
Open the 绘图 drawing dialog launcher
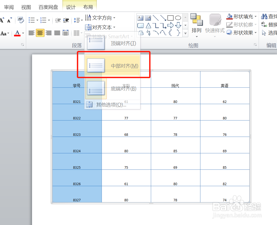point(255,45)
